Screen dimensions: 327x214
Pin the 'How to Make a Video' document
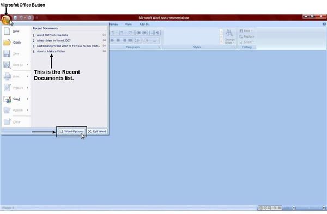click(x=104, y=51)
